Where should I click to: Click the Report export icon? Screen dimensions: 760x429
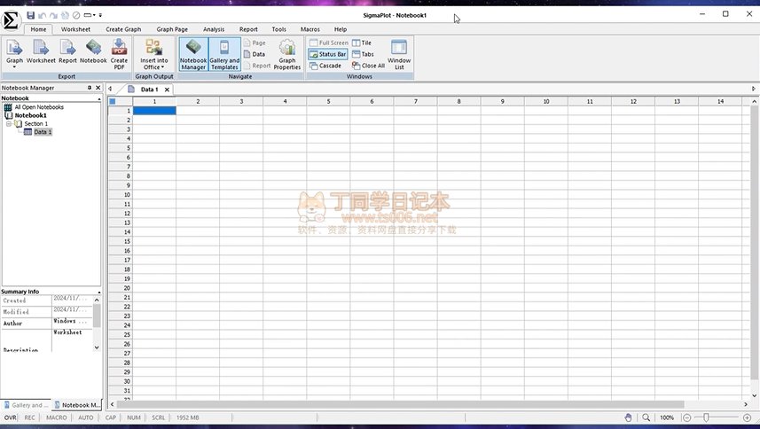click(67, 53)
